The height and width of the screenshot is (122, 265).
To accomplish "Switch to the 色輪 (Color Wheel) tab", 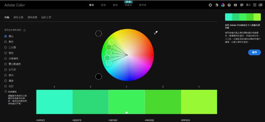I will click(x=7, y=17).
